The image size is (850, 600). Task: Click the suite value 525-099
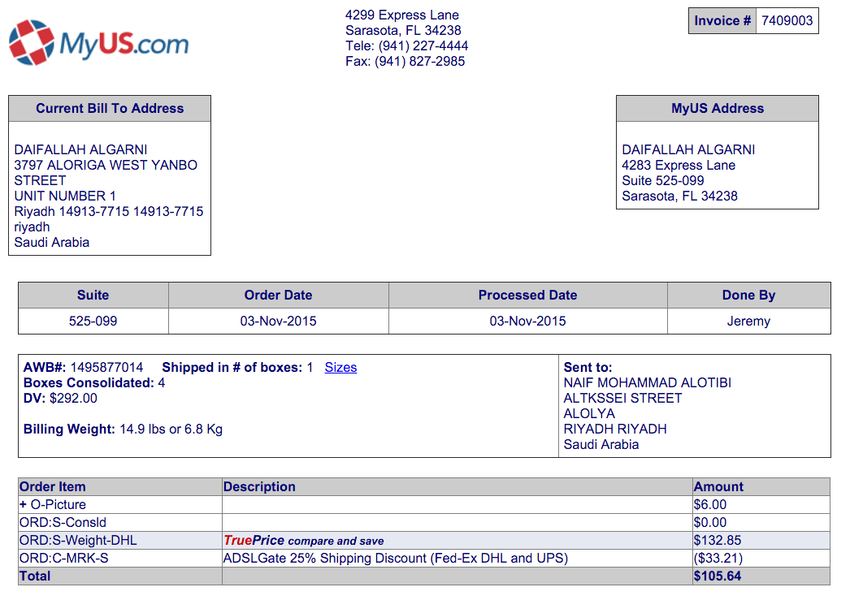[x=93, y=321]
